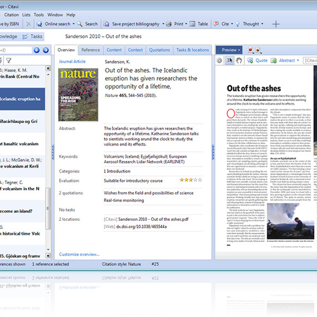The width and height of the screenshot is (317, 317).
Task: Select the hand pan tool in the preview toolbar
Action: pos(239,60)
